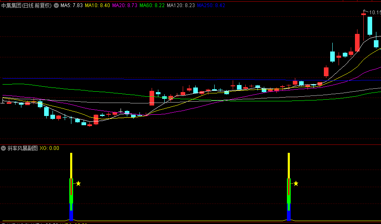This screenshot has width=381, height=224.
Task: Click the second yellow star signal marker
Action: click(x=296, y=183)
